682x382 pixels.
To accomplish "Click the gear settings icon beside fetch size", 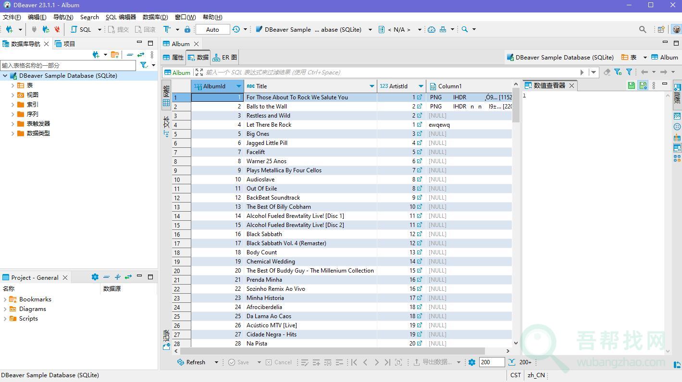I will [x=471, y=362].
